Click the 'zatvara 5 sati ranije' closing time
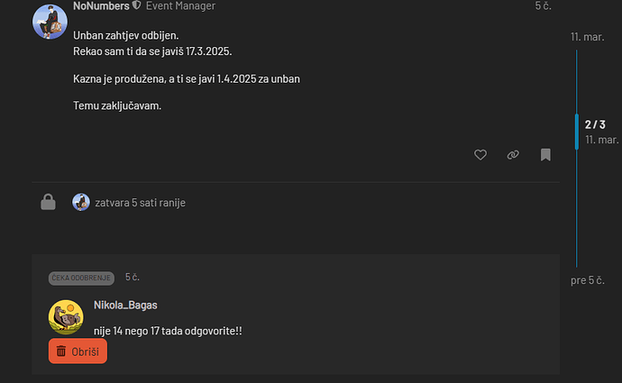 (140, 203)
